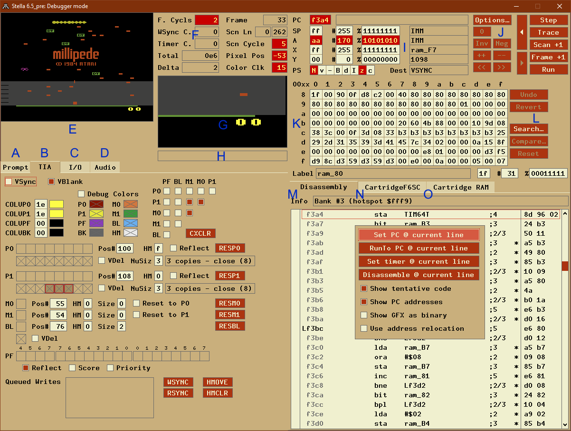
Task: Click the COLUPF black color swatch
Action: coord(57,223)
